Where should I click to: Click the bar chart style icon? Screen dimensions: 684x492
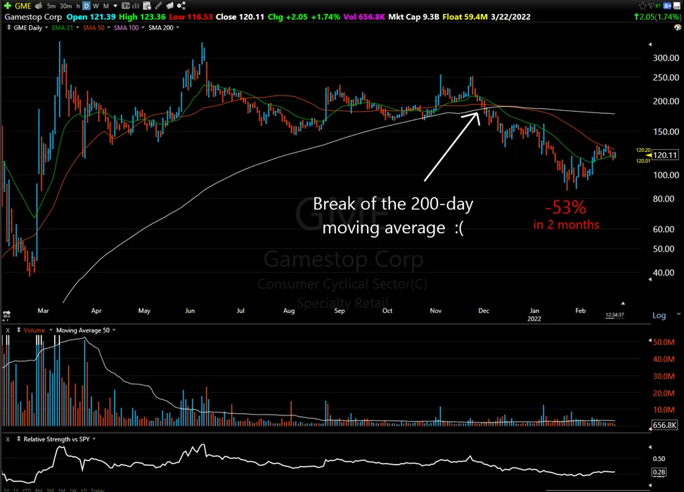pos(135,6)
